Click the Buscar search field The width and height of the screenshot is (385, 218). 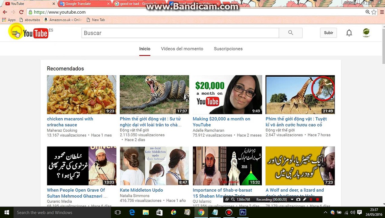(180, 33)
